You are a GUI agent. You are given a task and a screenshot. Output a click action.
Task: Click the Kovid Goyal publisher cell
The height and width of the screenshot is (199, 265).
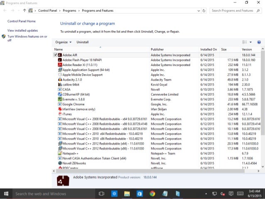coord(159,84)
